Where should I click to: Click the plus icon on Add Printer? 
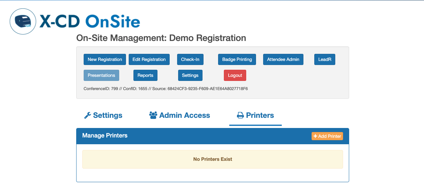pos(315,136)
